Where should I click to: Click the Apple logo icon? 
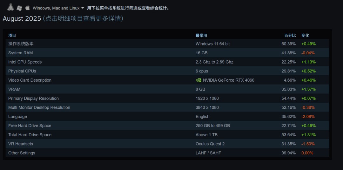(28, 8)
